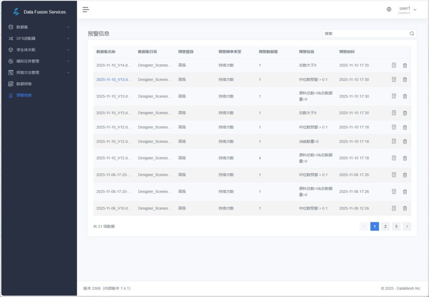The image size is (429, 297).
Task: Delete the 当前数量>0 alert row
Action: pyautogui.click(x=405, y=141)
